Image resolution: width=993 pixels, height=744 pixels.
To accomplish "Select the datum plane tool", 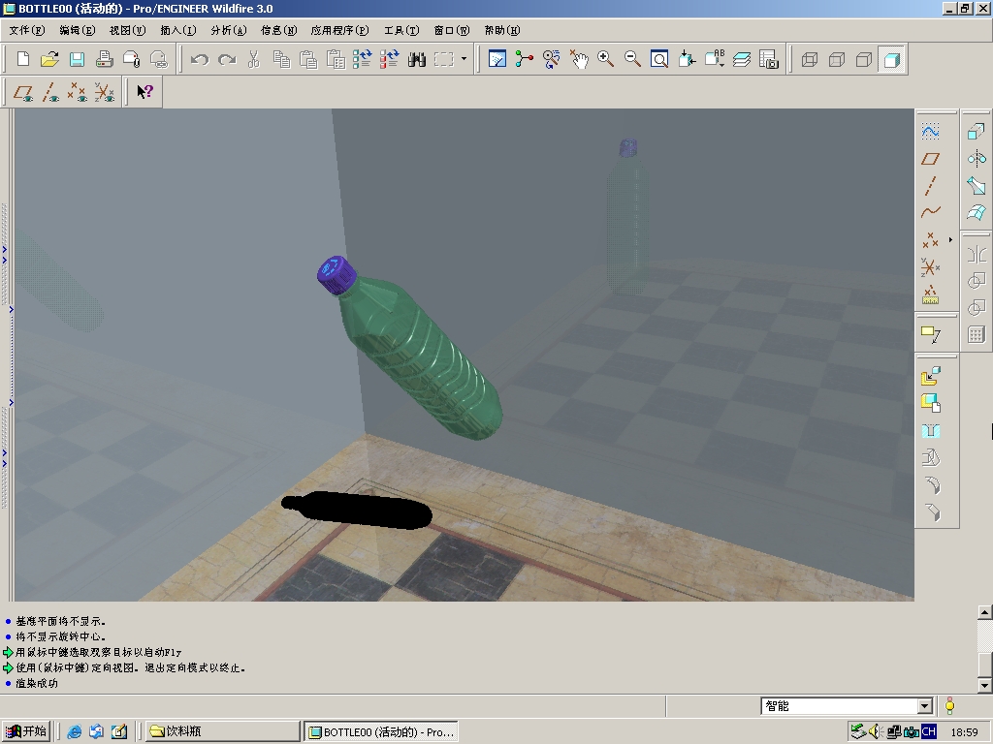I will tap(931, 159).
